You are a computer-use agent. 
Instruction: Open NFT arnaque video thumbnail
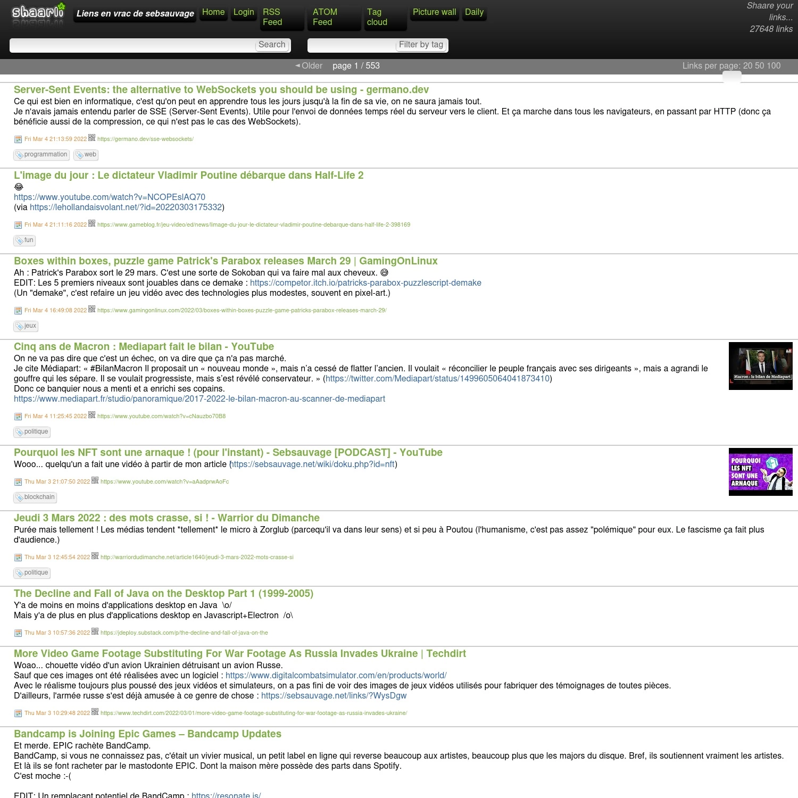[x=761, y=472]
